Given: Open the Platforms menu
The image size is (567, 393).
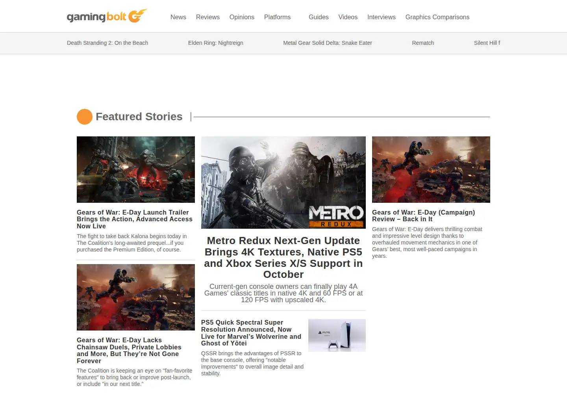Looking at the screenshot, I should 277,17.
